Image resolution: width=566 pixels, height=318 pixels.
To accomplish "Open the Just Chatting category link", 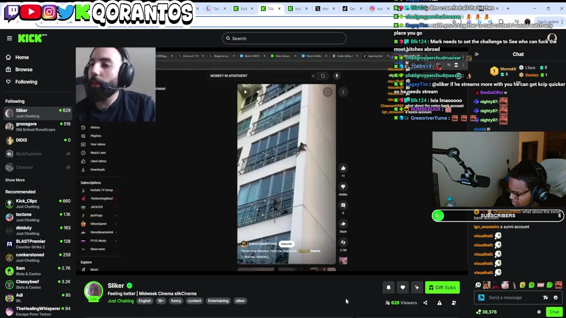I will coord(121,301).
